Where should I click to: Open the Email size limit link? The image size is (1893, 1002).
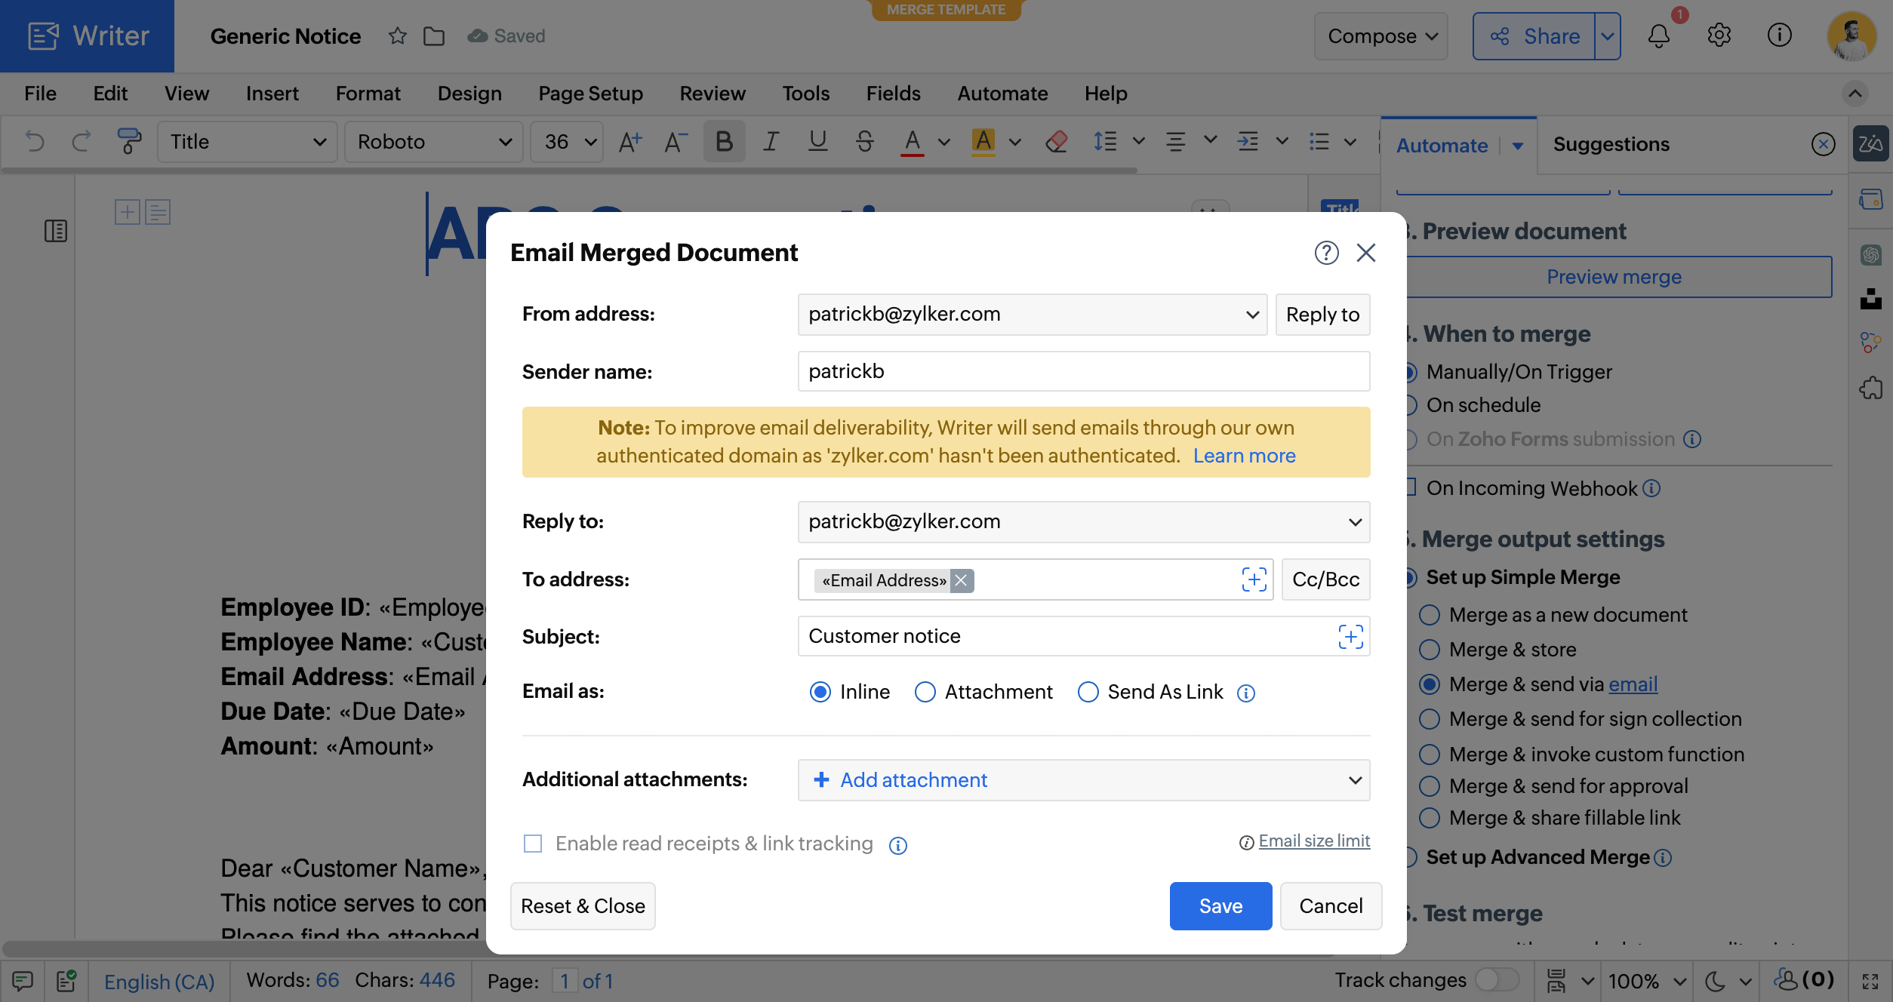click(1314, 841)
